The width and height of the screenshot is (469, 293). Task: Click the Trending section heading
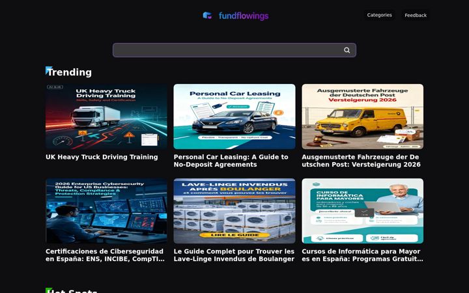[69, 72]
